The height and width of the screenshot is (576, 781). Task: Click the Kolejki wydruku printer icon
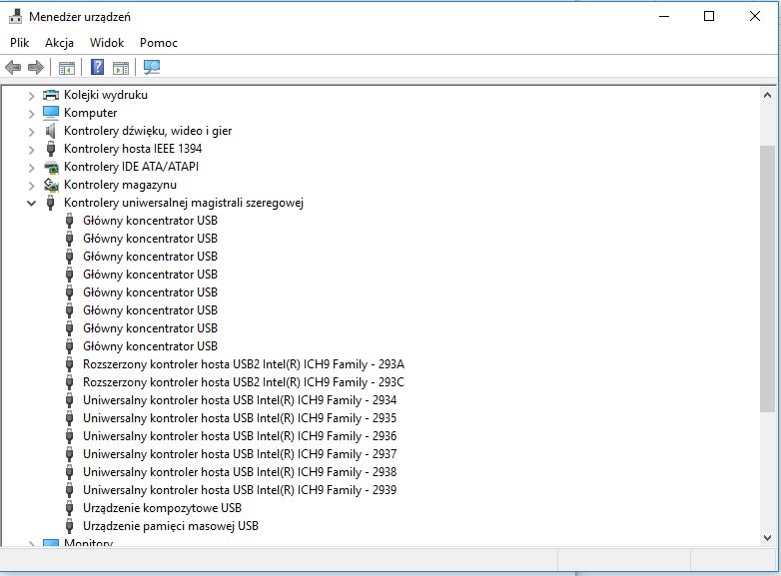coord(51,95)
